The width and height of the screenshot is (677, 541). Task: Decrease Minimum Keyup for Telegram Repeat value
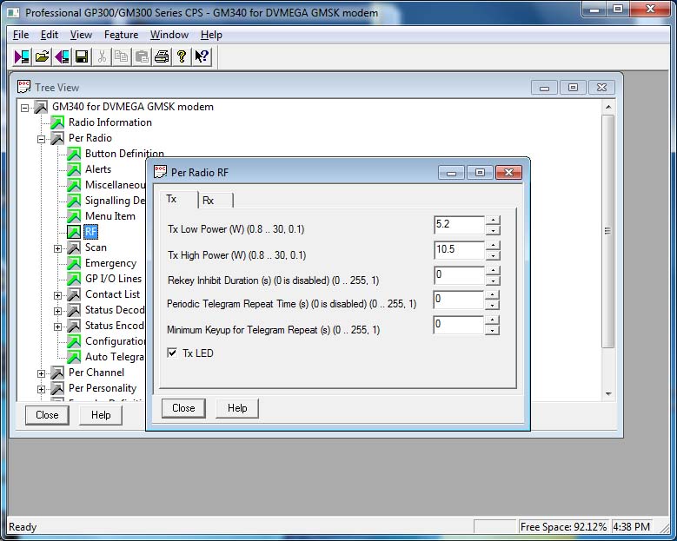coord(492,331)
